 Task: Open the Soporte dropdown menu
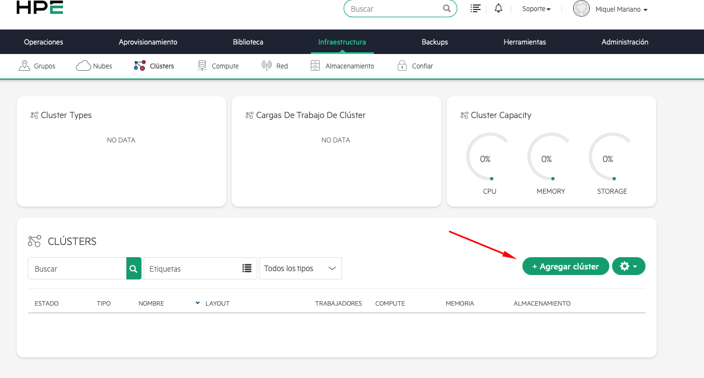pos(536,8)
